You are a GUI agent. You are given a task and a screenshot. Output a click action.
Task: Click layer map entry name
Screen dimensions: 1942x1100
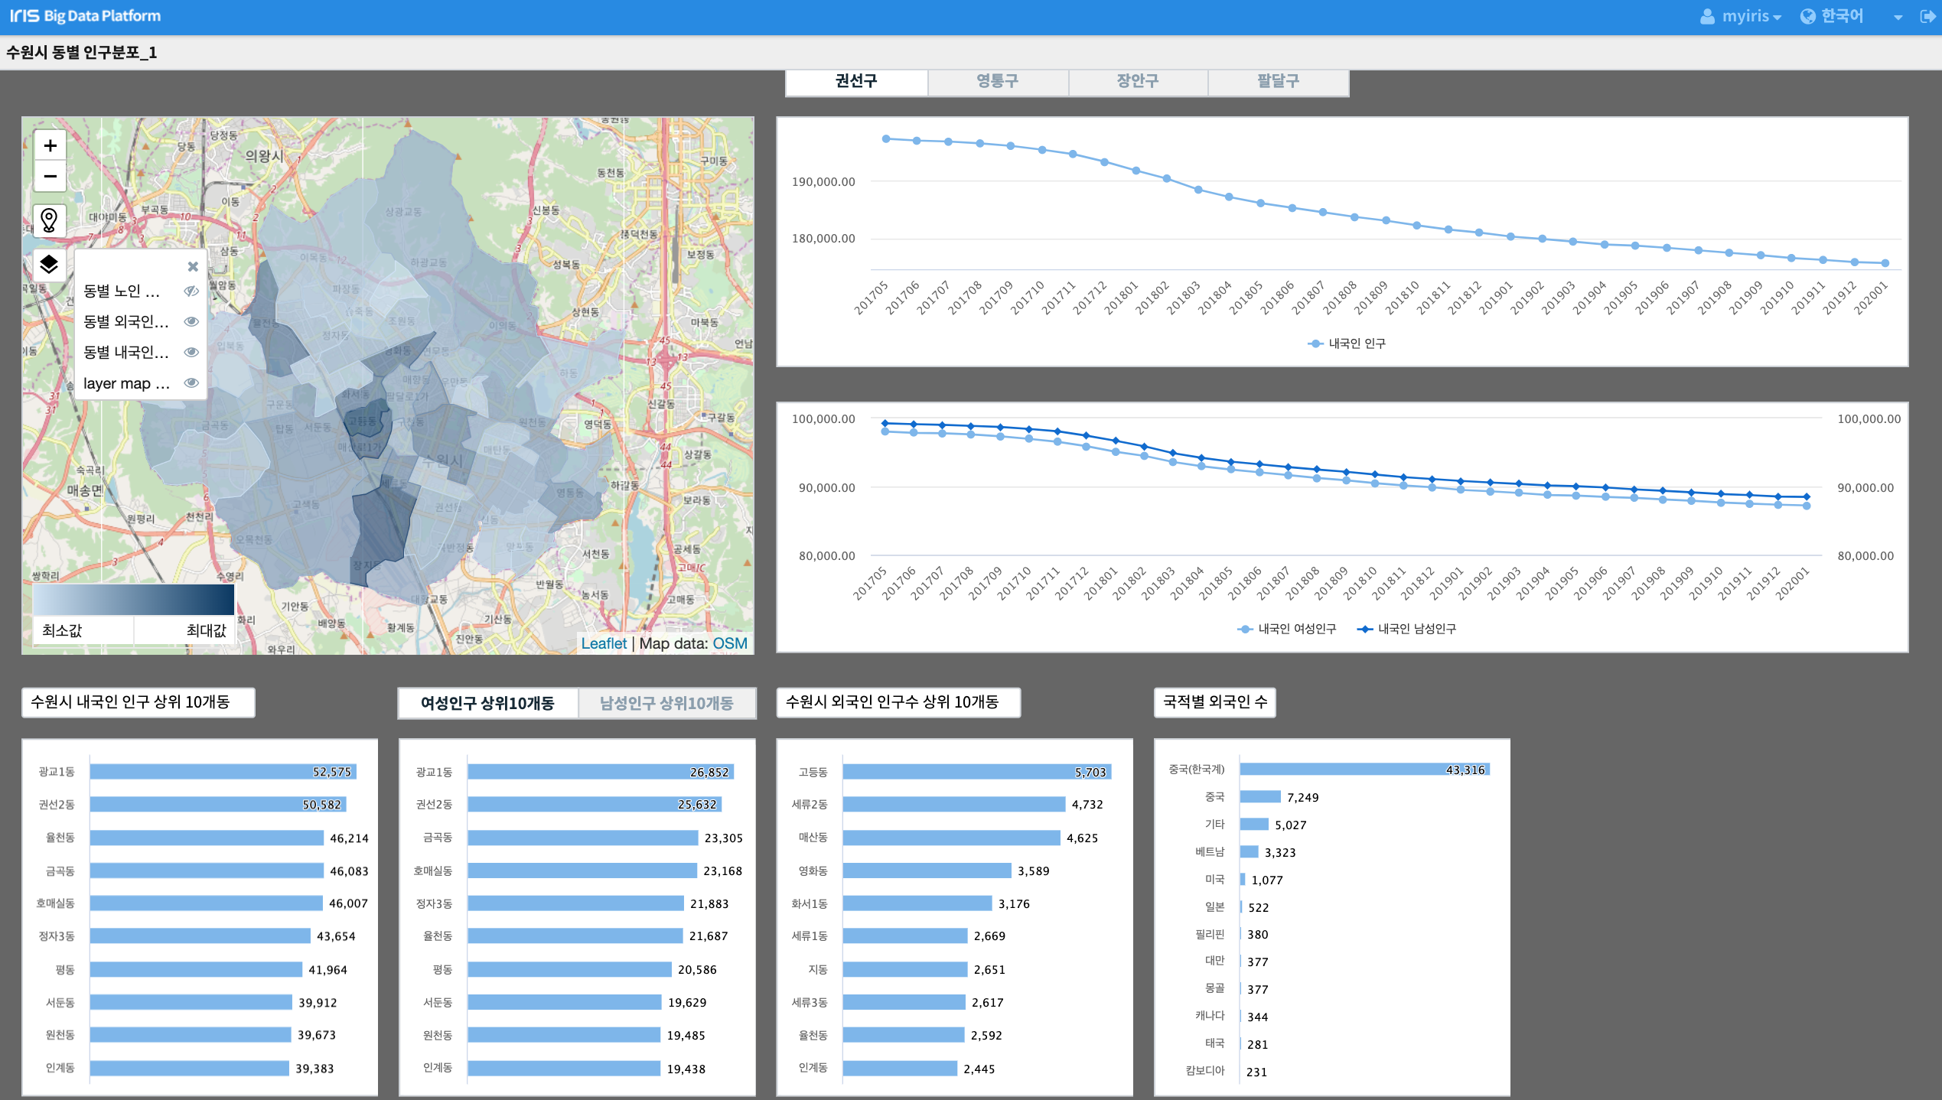(126, 383)
